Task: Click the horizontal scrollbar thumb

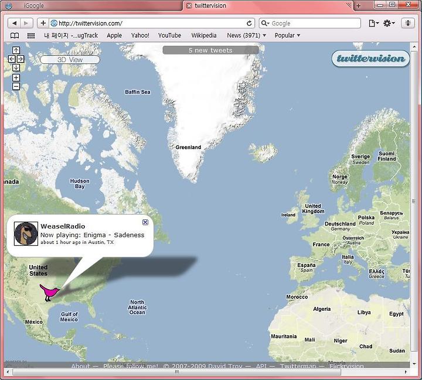Action: coord(176,372)
